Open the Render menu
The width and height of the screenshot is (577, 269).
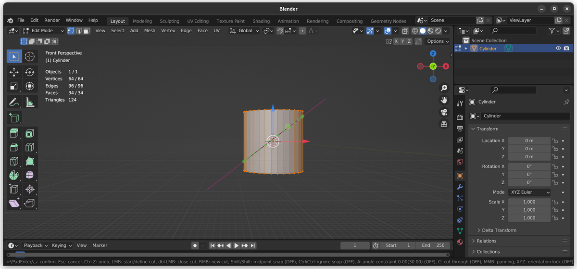[x=52, y=20]
